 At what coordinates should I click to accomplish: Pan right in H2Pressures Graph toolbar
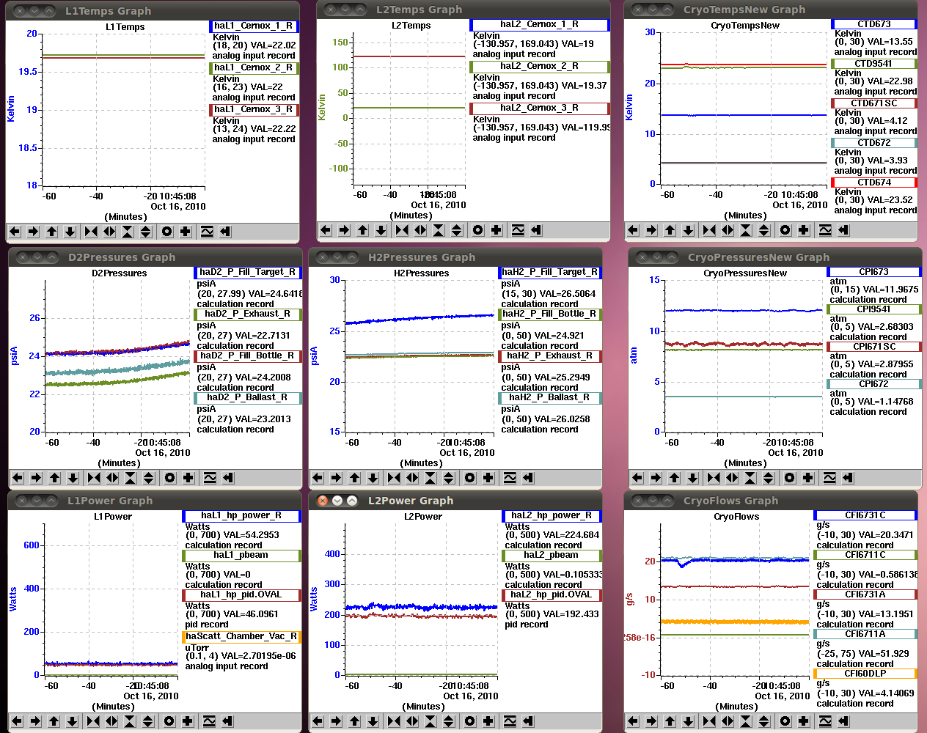(x=336, y=478)
